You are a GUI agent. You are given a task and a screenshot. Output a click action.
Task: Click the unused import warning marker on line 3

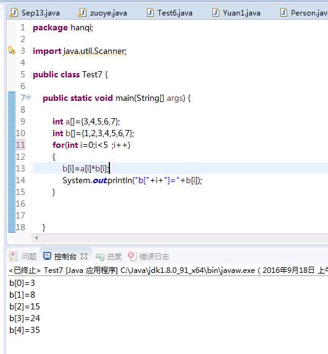click(x=12, y=50)
